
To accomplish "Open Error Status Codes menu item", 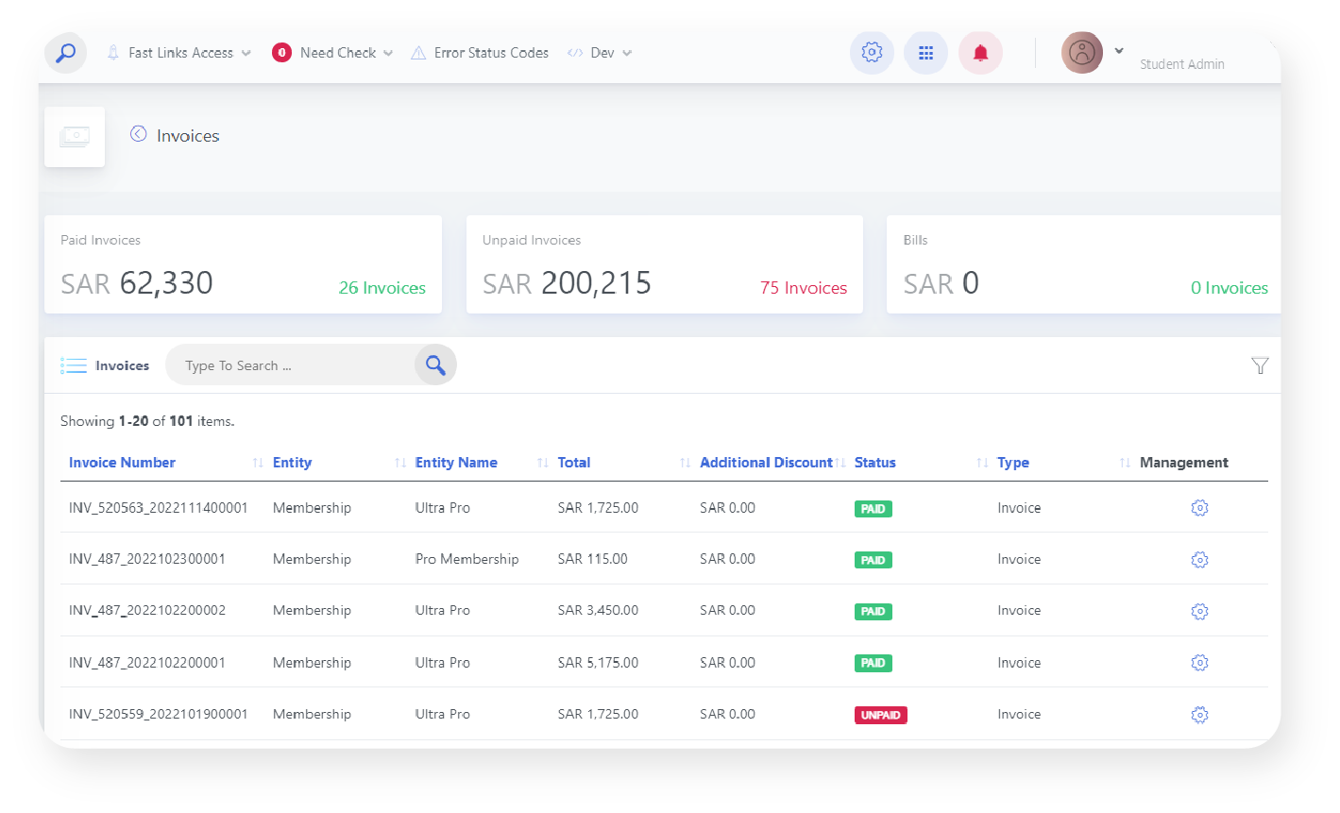I will click(480, 53).
